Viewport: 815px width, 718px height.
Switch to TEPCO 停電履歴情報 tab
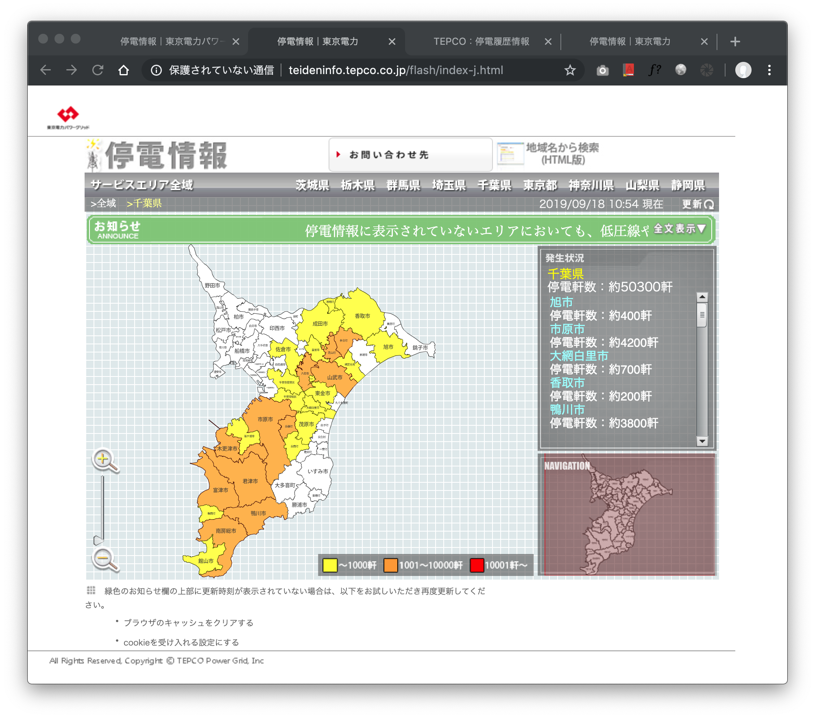481,42
